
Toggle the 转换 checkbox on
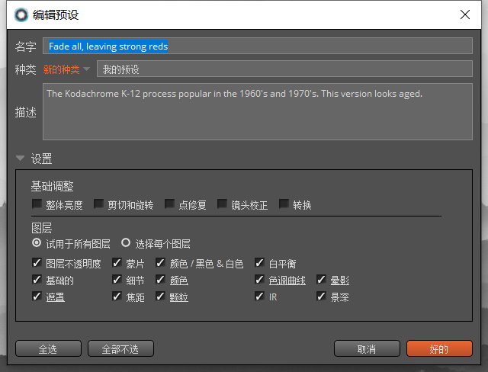pos(284,204)
